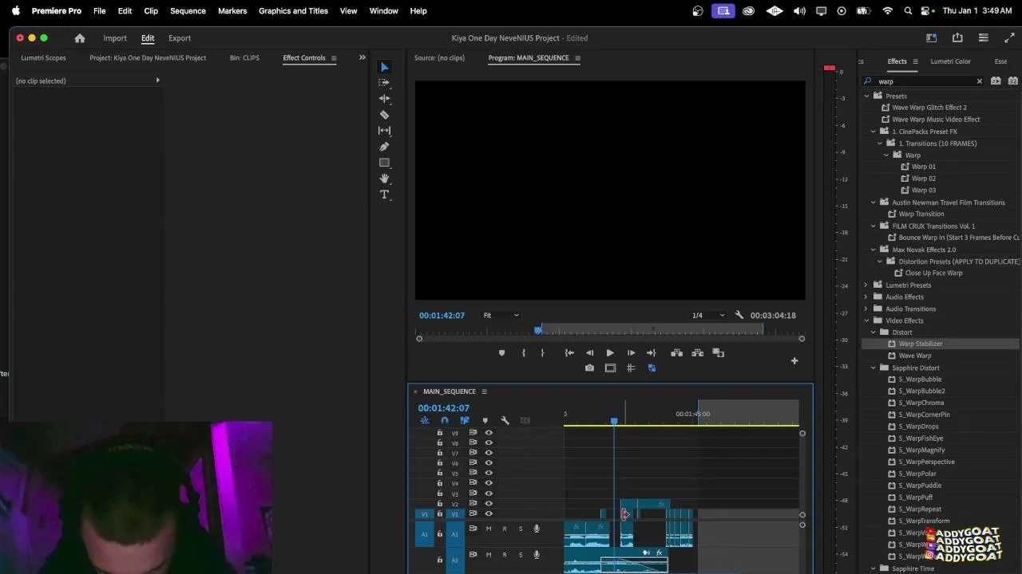1022x574 pixels.
Task: Open the Graphics and Titles menu
Action: point(293,11)
